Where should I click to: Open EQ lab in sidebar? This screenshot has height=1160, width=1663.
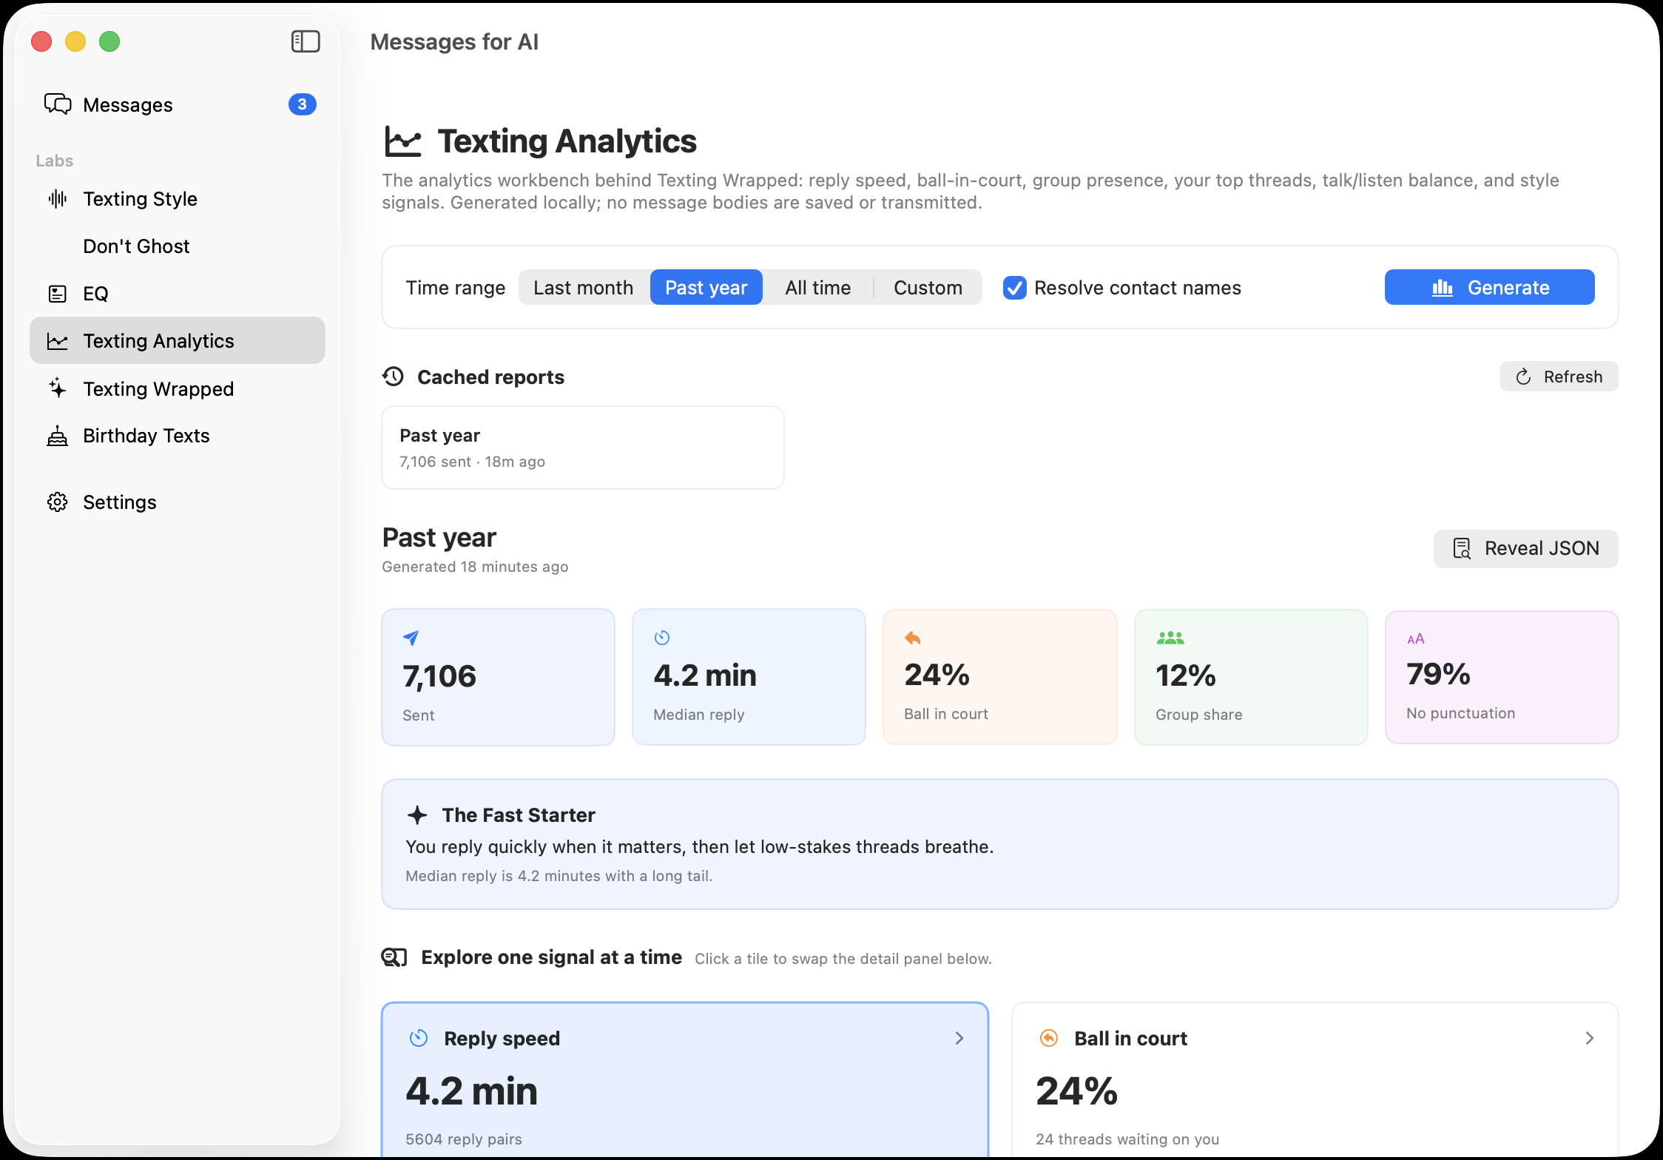(x=178, y=294)
